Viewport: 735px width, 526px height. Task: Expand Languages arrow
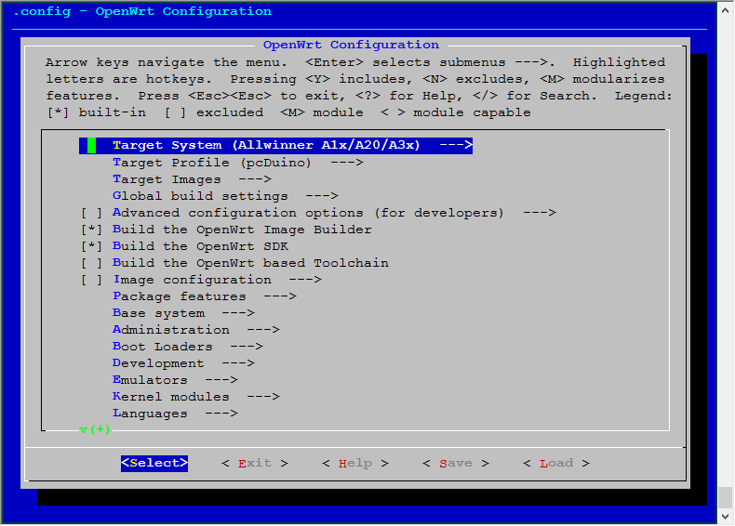(x=221, y=414)
